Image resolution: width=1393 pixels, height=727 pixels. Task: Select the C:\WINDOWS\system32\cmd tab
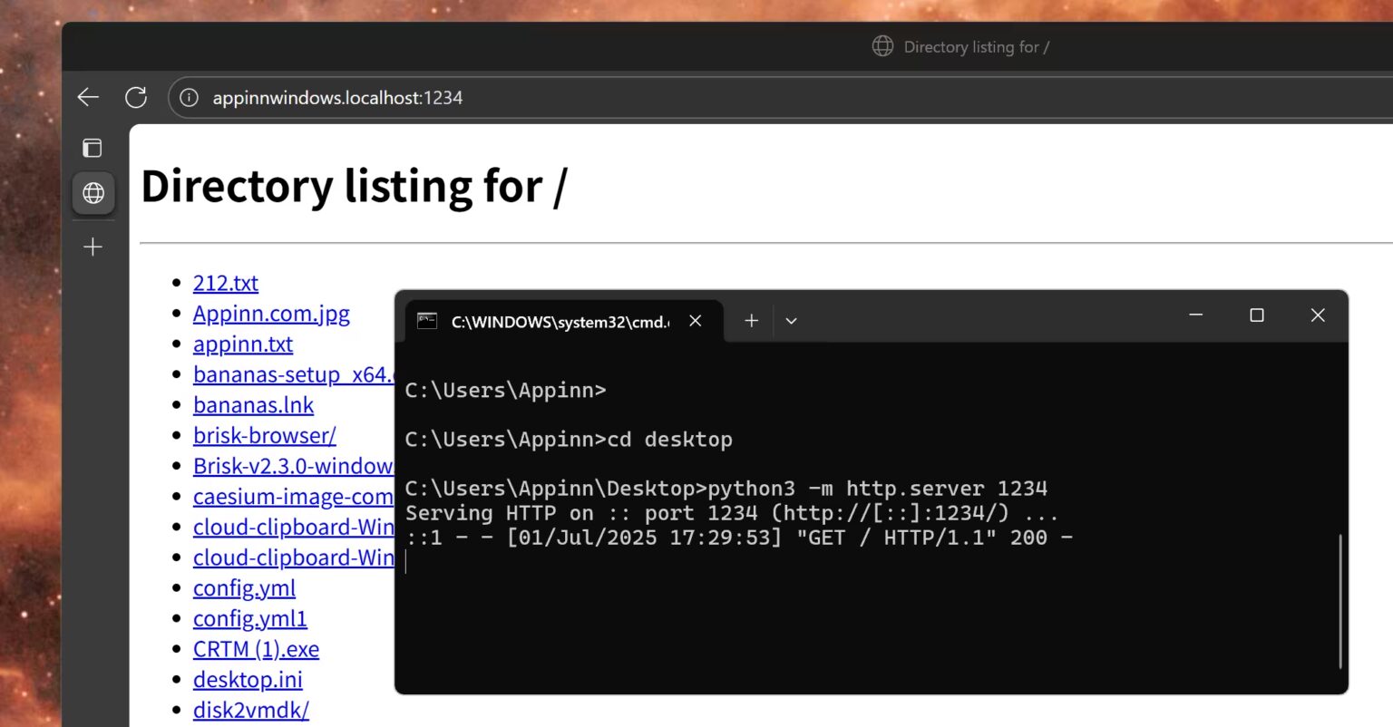point(557,321)
